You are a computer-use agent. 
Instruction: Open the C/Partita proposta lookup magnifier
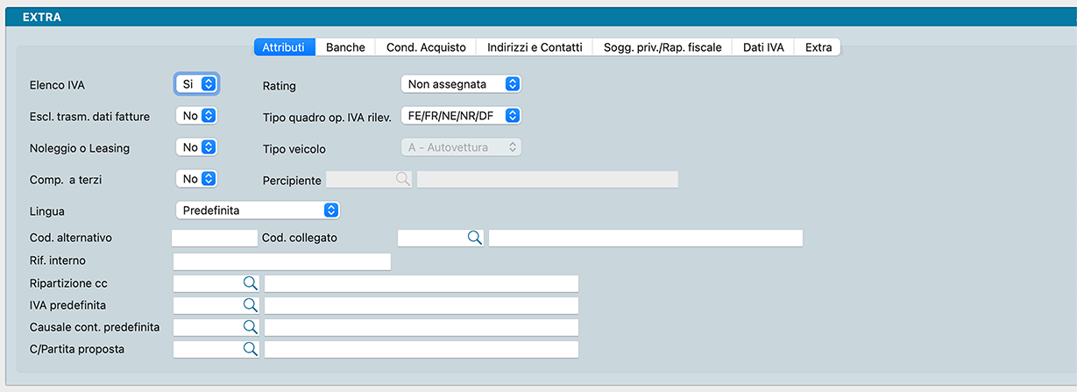(x=250, y=349)
